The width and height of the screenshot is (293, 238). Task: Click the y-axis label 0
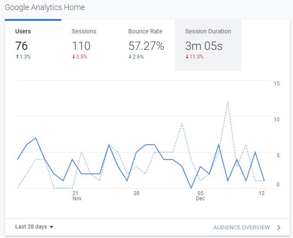pyautogui.click(x=278, y=185)
